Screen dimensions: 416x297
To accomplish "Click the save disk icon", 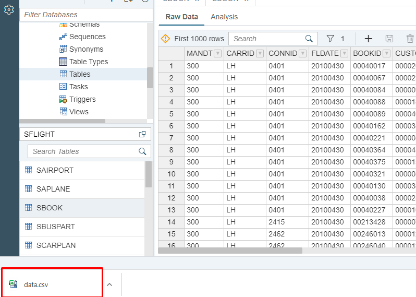I will 389,39.
